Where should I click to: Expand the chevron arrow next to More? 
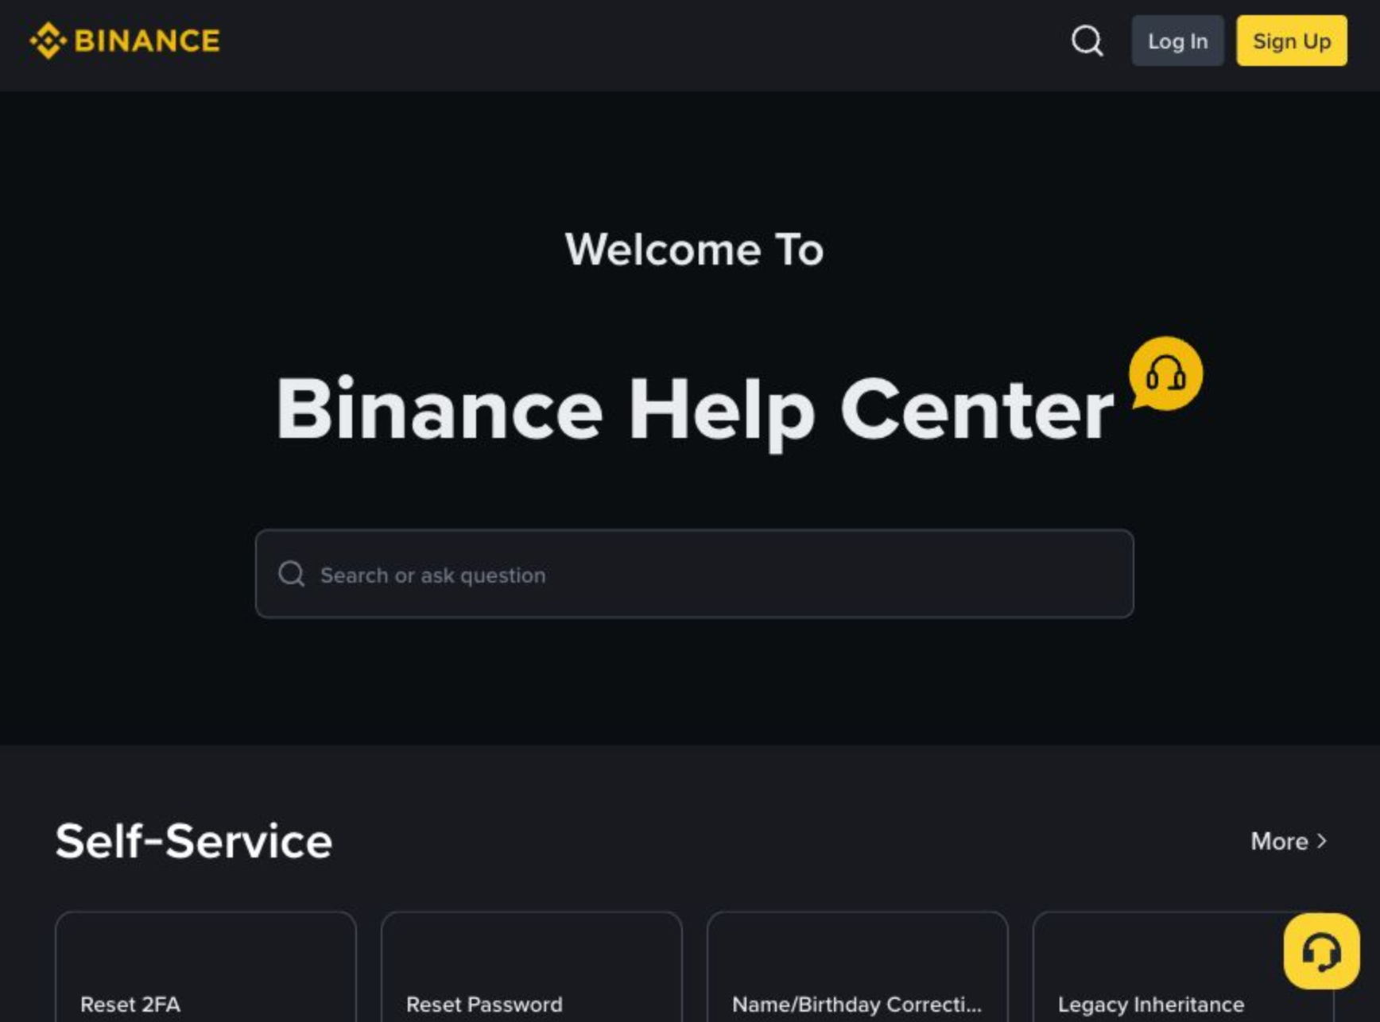(x=1321, y=841)
